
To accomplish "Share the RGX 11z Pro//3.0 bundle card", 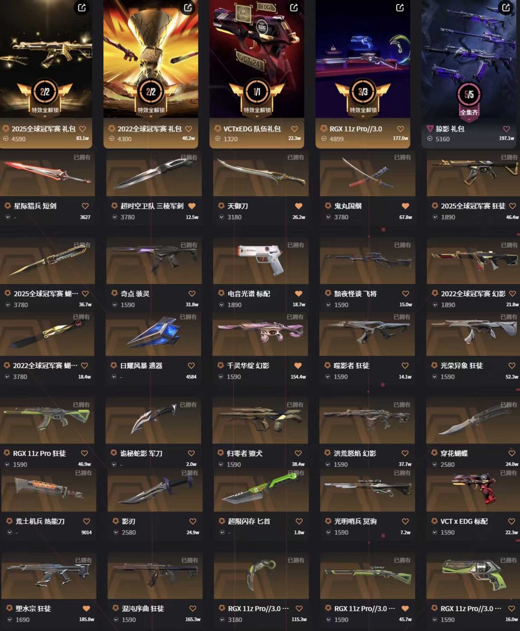I will tap(400, 8).
